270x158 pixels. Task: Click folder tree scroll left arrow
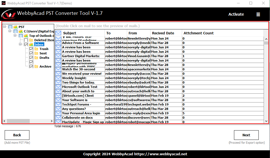[4, 121]
